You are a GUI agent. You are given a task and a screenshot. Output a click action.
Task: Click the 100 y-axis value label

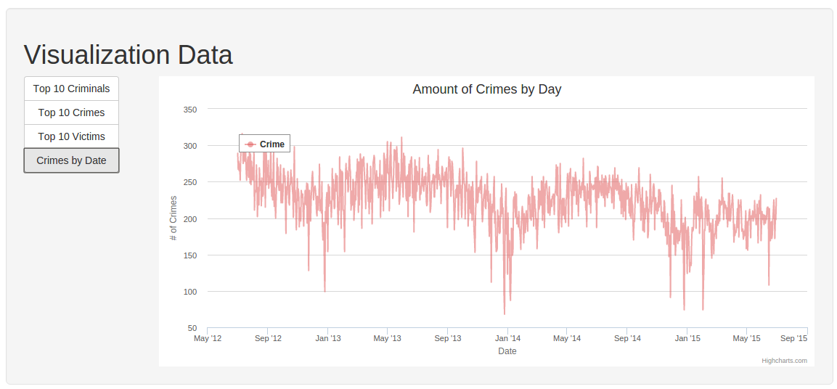[190, 291]
